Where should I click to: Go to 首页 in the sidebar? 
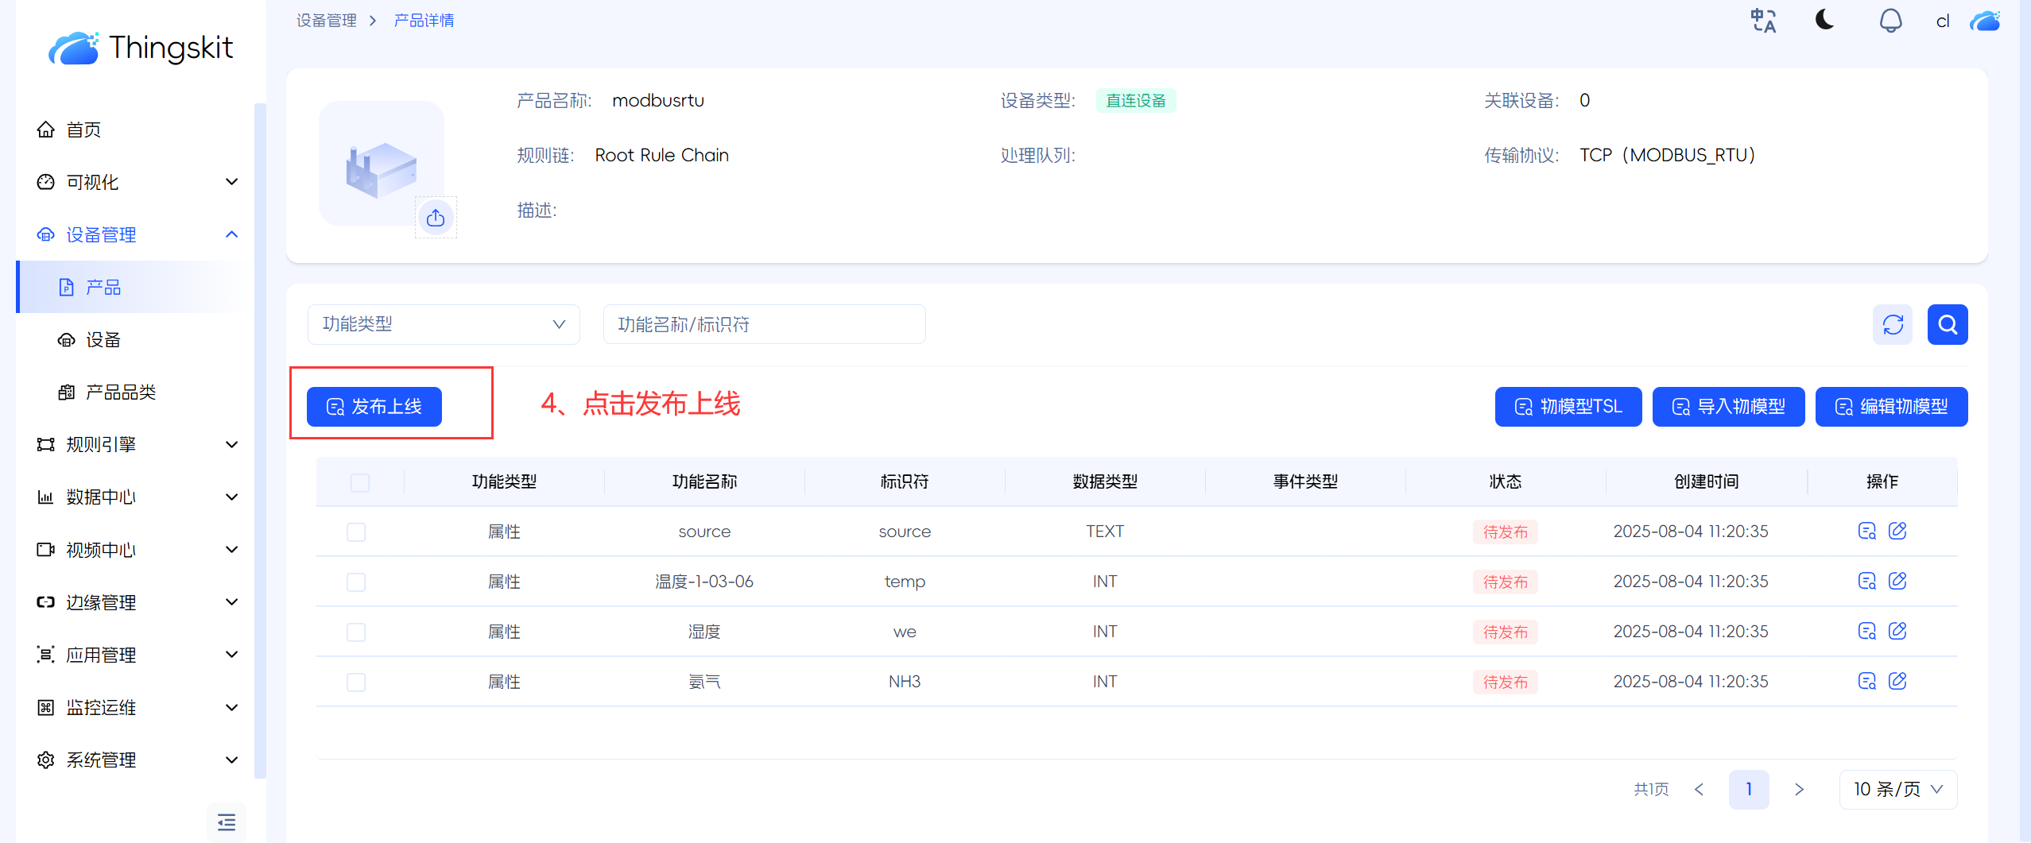pos(83,130)
